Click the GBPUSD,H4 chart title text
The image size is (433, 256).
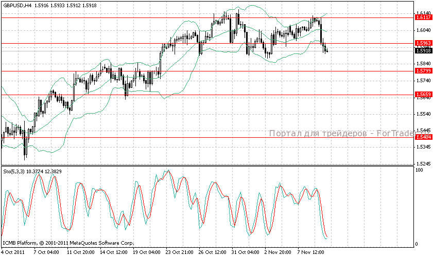(x=17, y=5)
